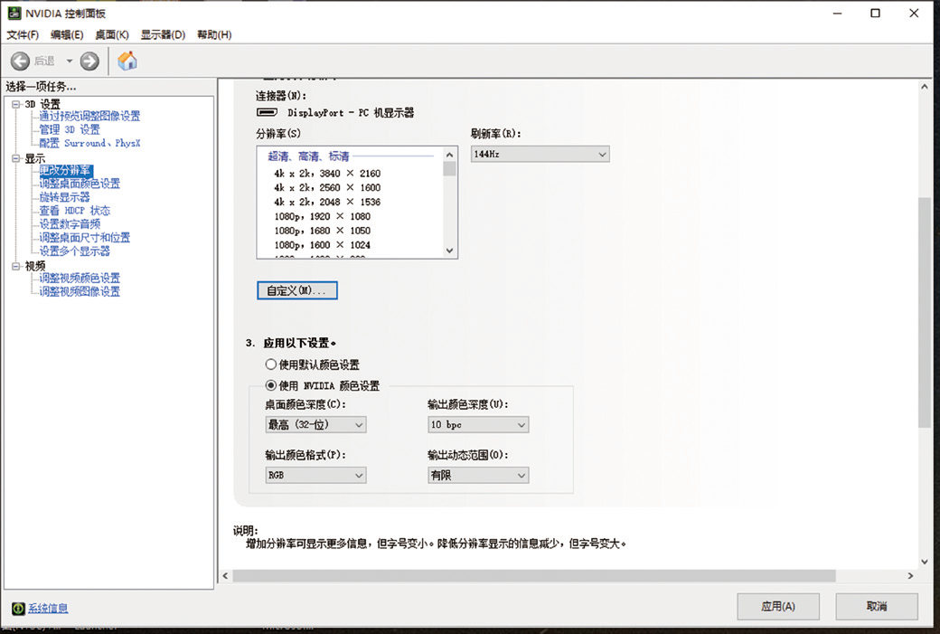The height and width of the screenshot is (634, 940).
Task: Click the back arrow icon
Action: point(20,61)
